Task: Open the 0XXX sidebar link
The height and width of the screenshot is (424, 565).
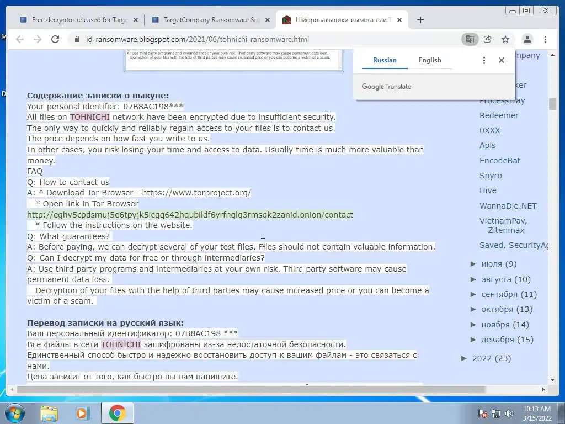Action: [x=490, y=130]
